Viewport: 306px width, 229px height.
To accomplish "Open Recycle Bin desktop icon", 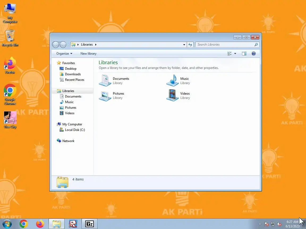I will point(10,38).
